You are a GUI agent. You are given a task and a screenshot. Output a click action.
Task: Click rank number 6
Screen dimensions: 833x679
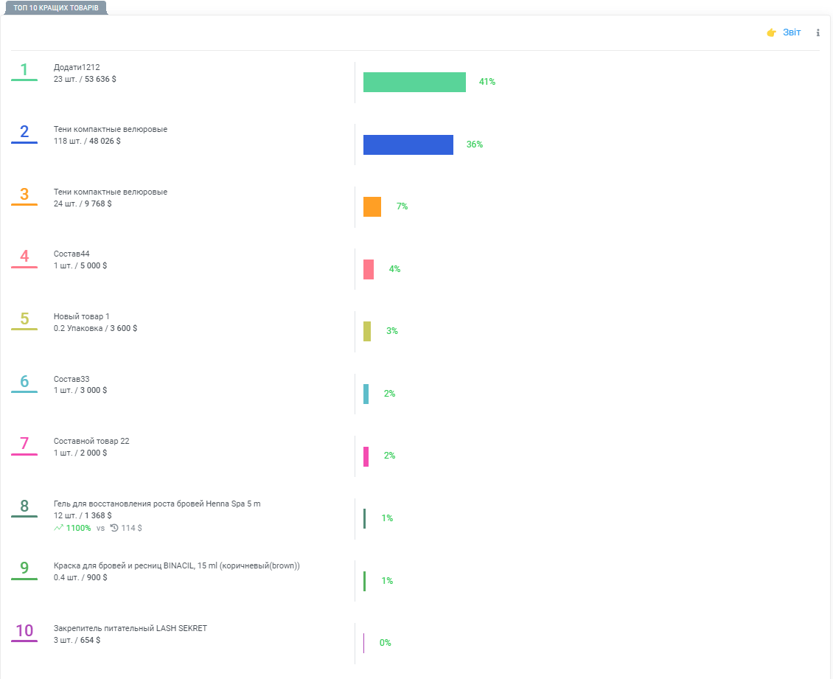click(24, 381)
